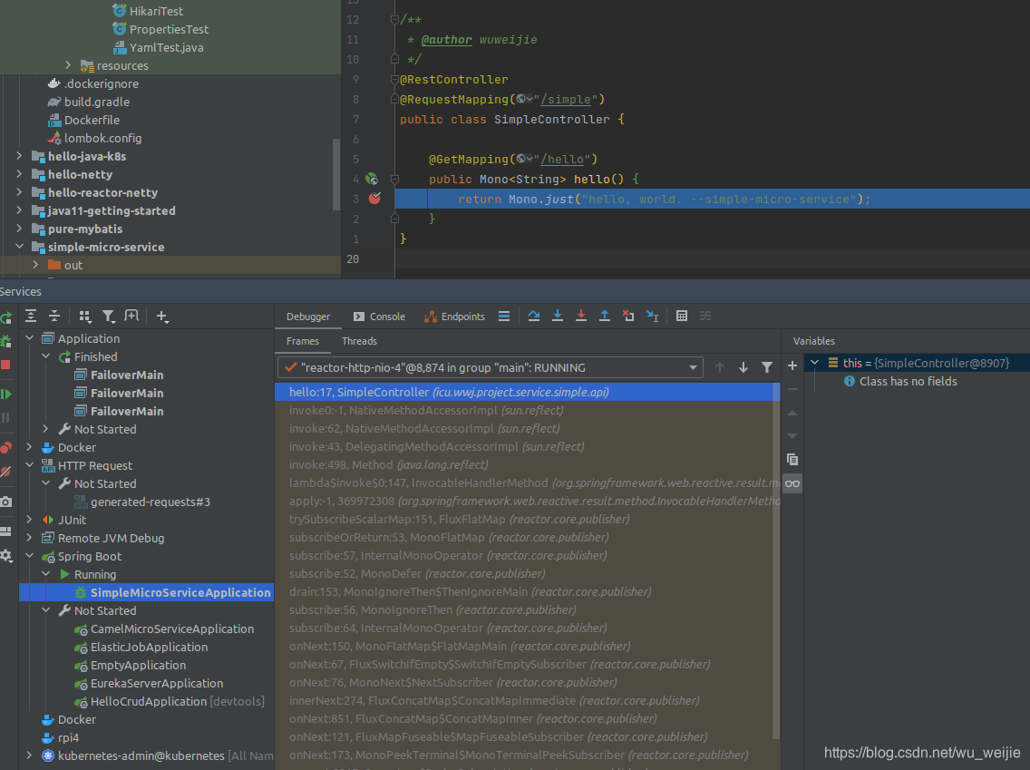Click the frames filter funnel icon
The image size is (1030, 770).
pos(766,367)
